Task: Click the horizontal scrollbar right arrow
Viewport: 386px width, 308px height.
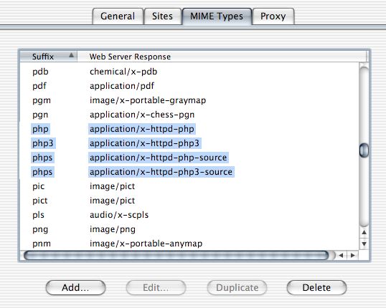Action: coord(353,256)
